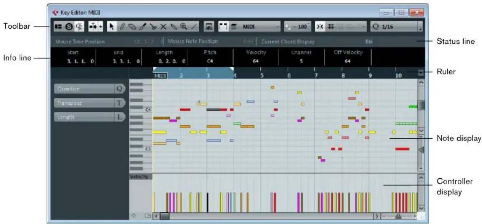Screen dimensions: 482x224
Task: Select the Line tool
Action: [x=194, y=27]
